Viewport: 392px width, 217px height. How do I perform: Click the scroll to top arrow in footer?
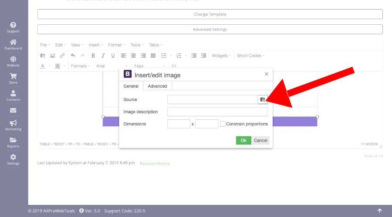[379, 211]
